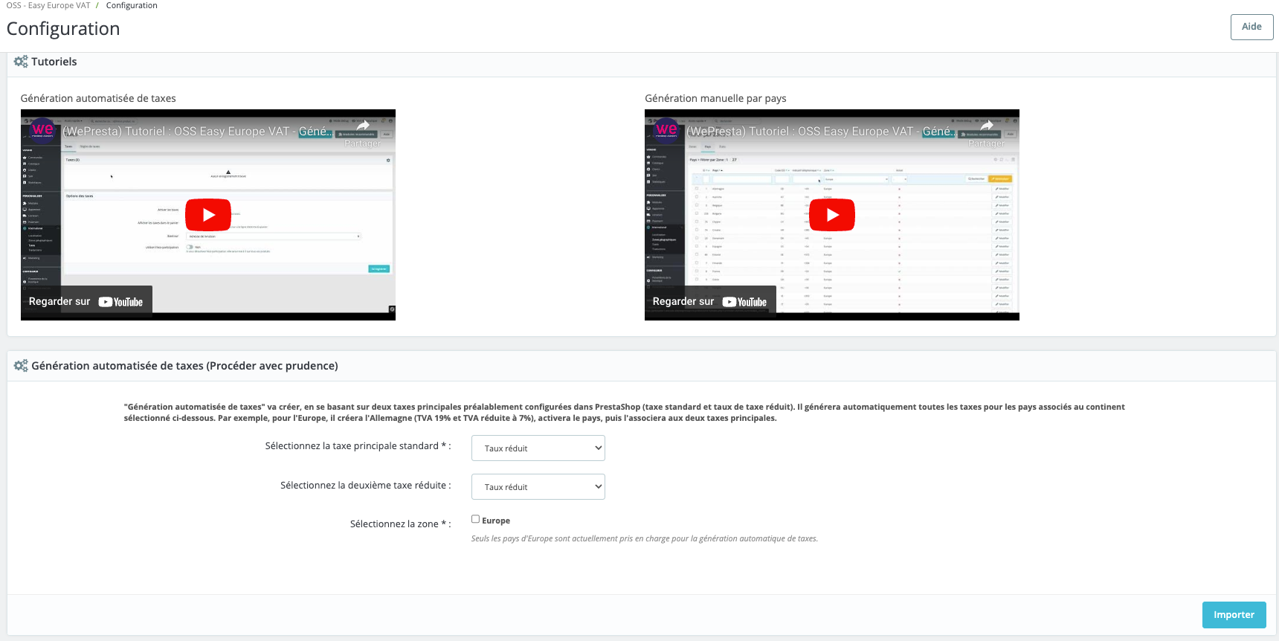Open the WePresta channel logo on the right video
1279x641 pixels.
(666, 130)
